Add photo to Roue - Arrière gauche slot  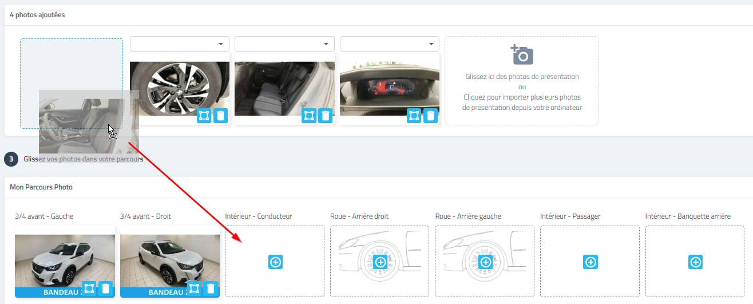coord(485,262)
